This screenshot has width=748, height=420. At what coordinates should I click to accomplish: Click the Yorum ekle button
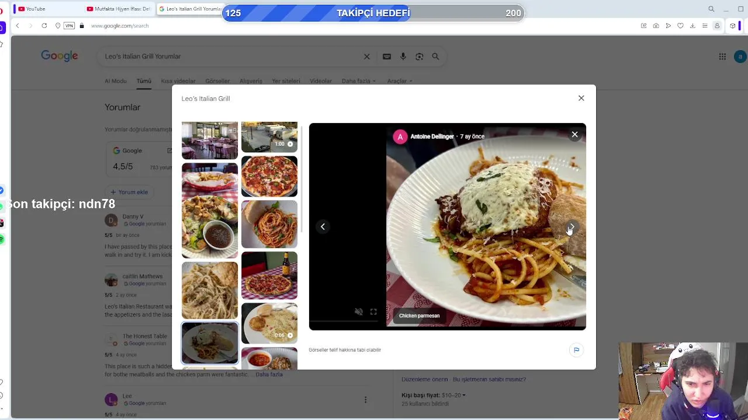[129, 192]
